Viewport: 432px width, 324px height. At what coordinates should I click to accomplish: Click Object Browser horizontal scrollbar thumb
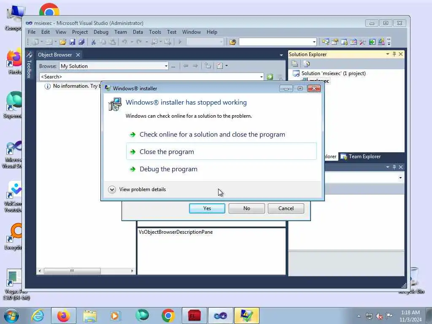coord(72,271)
